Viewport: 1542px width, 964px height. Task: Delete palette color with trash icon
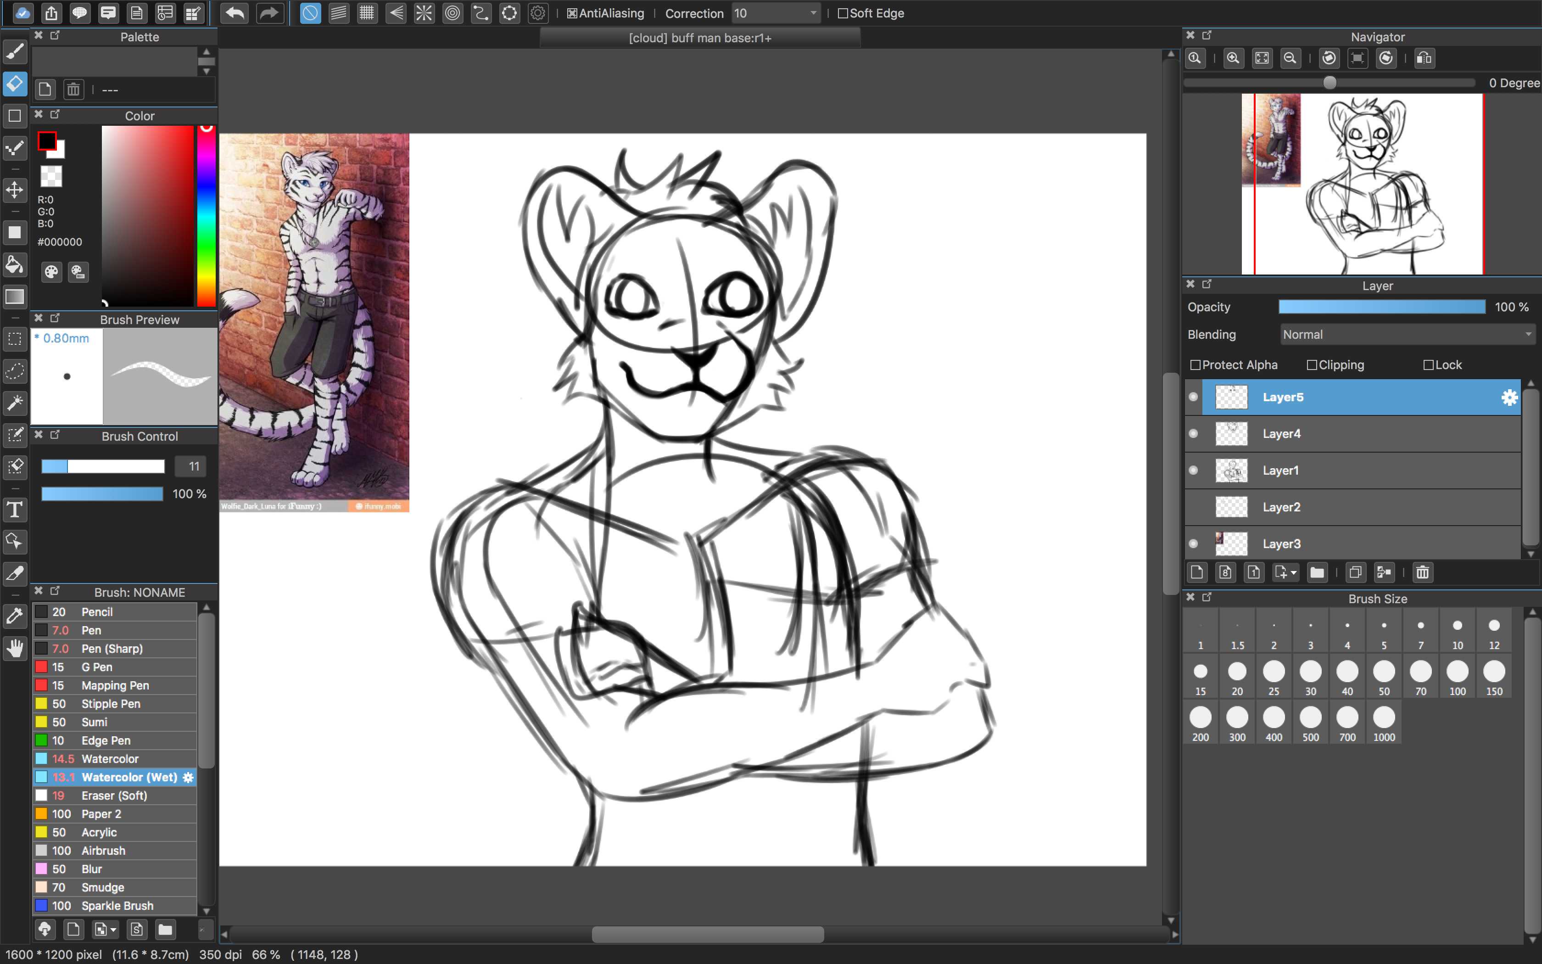tap(74, 89)
